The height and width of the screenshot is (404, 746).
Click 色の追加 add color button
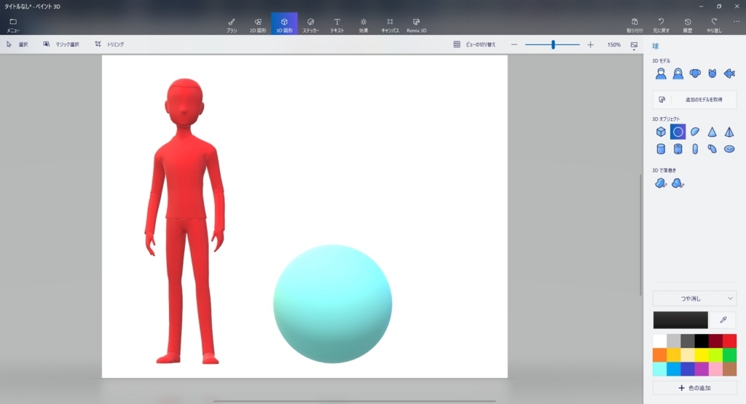[x=694, y=388]
